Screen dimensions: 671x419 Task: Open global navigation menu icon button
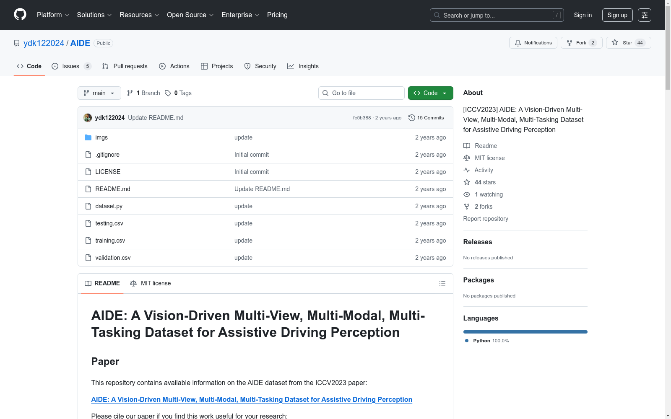tap(645, 15)
